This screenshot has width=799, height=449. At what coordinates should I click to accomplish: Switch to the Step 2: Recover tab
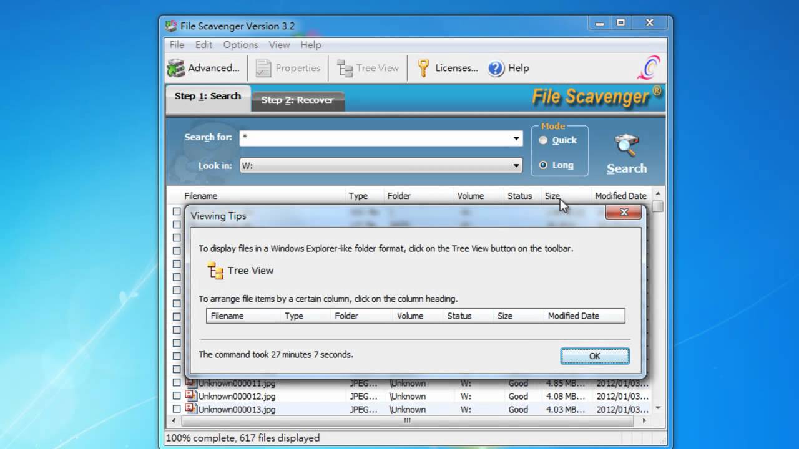click(297, 100)
